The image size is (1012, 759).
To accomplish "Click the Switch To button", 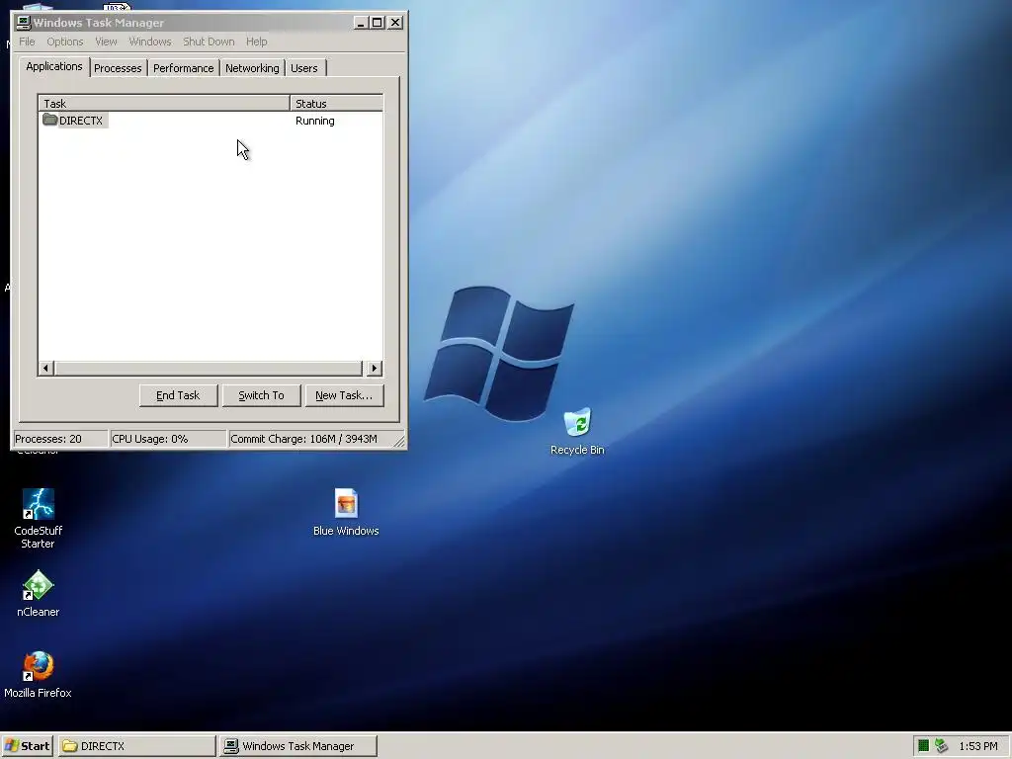I will click(261, 395).
